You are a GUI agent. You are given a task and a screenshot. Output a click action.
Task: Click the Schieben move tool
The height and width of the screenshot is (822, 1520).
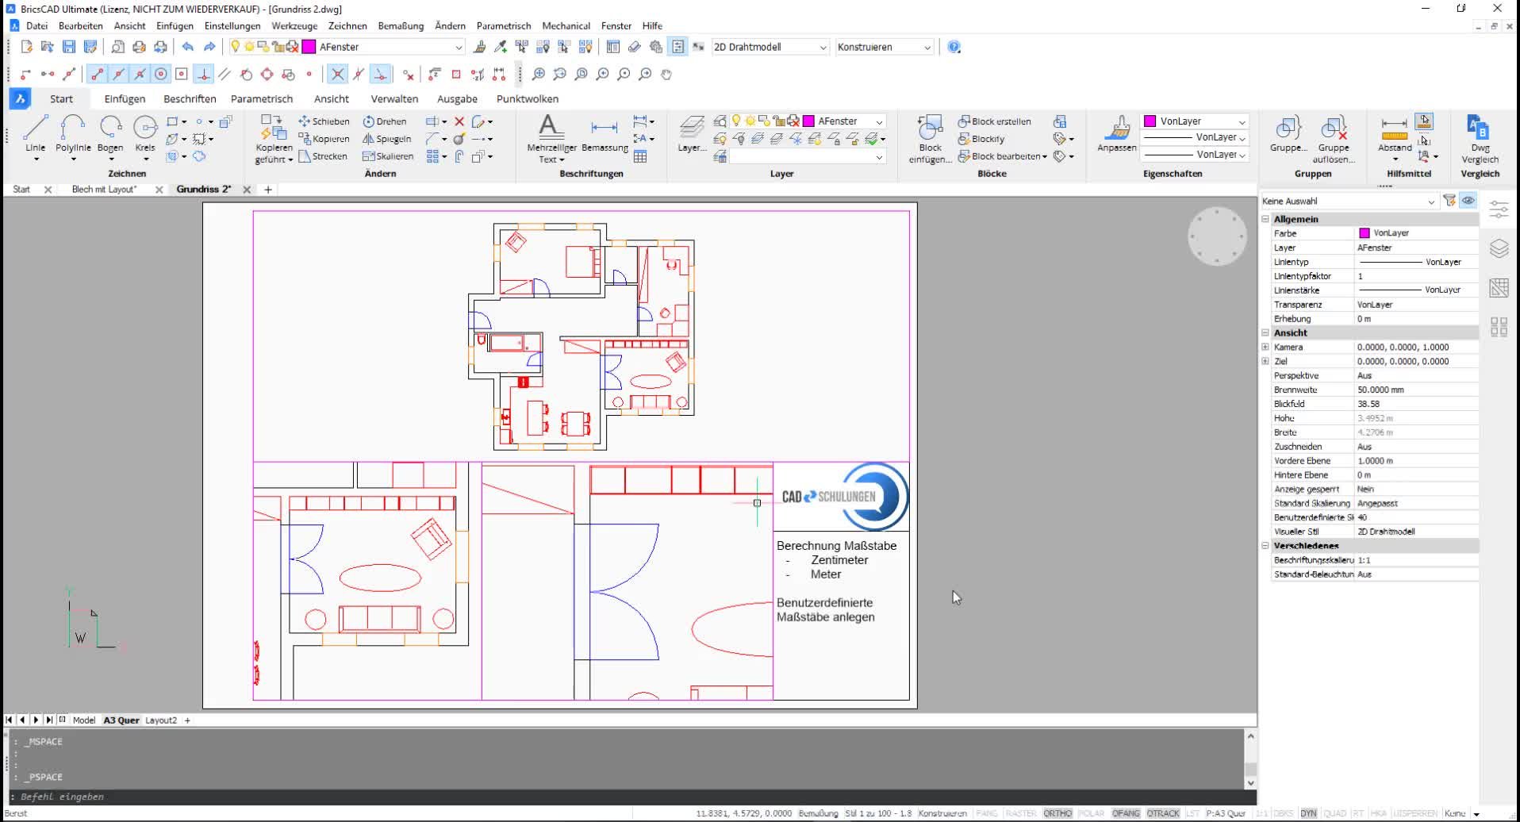(324, 121)
